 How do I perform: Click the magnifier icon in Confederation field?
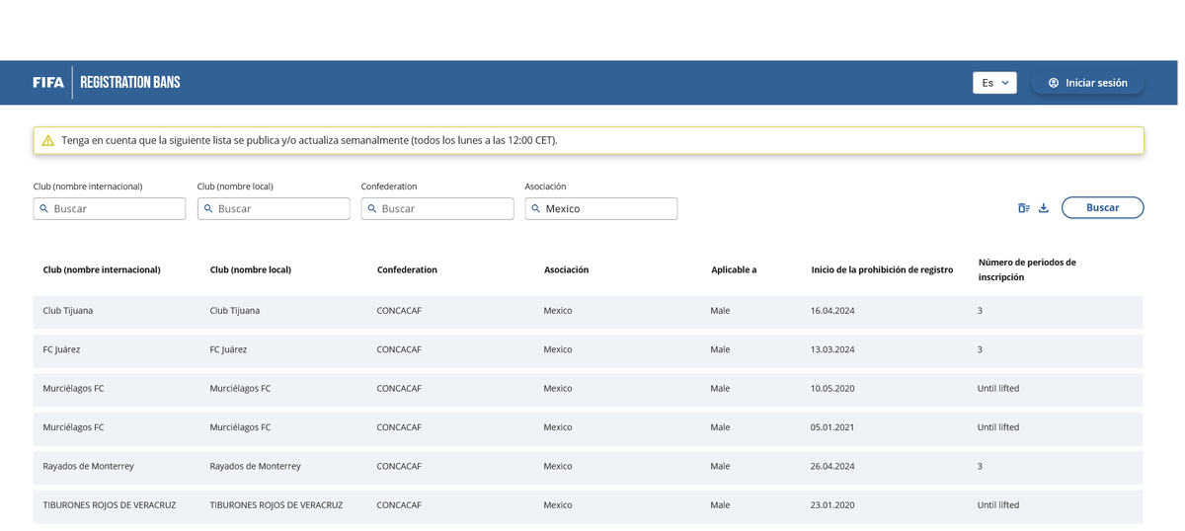372,209
